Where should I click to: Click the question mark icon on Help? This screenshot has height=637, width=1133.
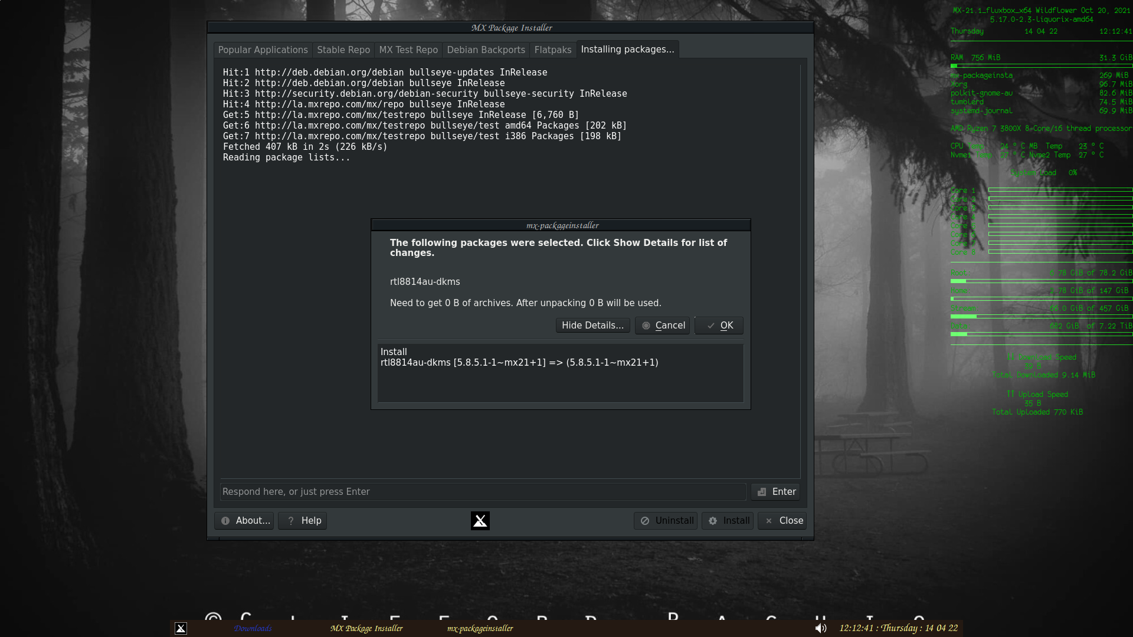[290, 521]
